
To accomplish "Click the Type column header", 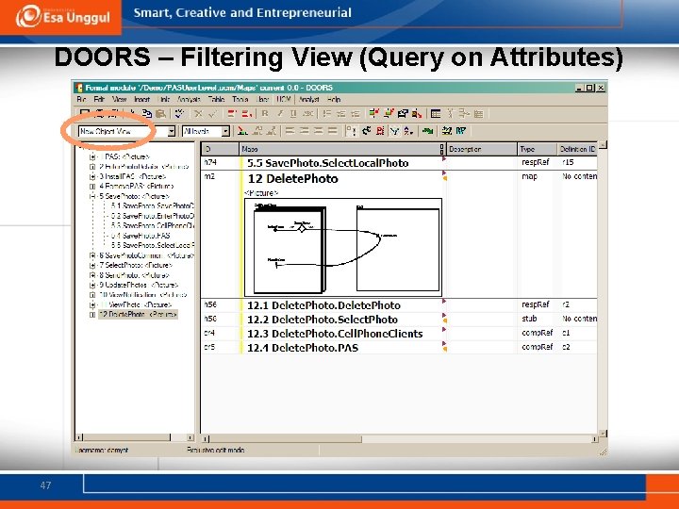I will click(537, 149).
